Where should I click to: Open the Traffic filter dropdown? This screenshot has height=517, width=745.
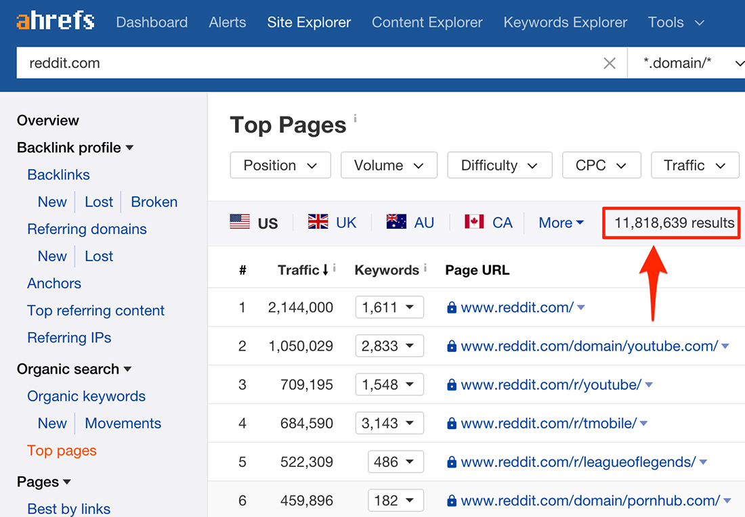695,165
